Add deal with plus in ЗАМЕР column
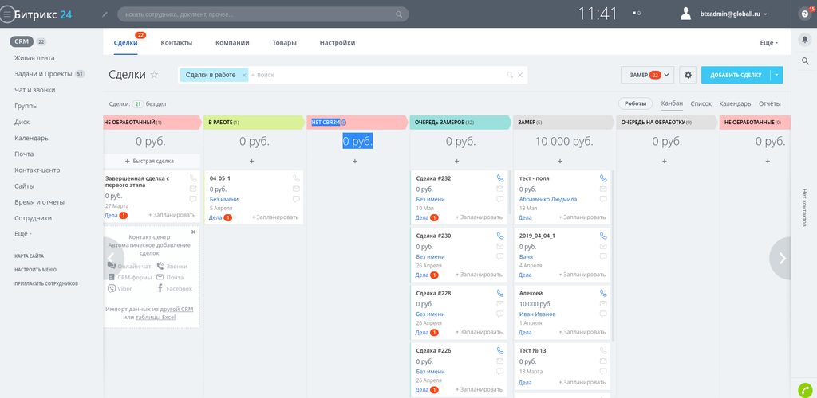 coord(560,162)
